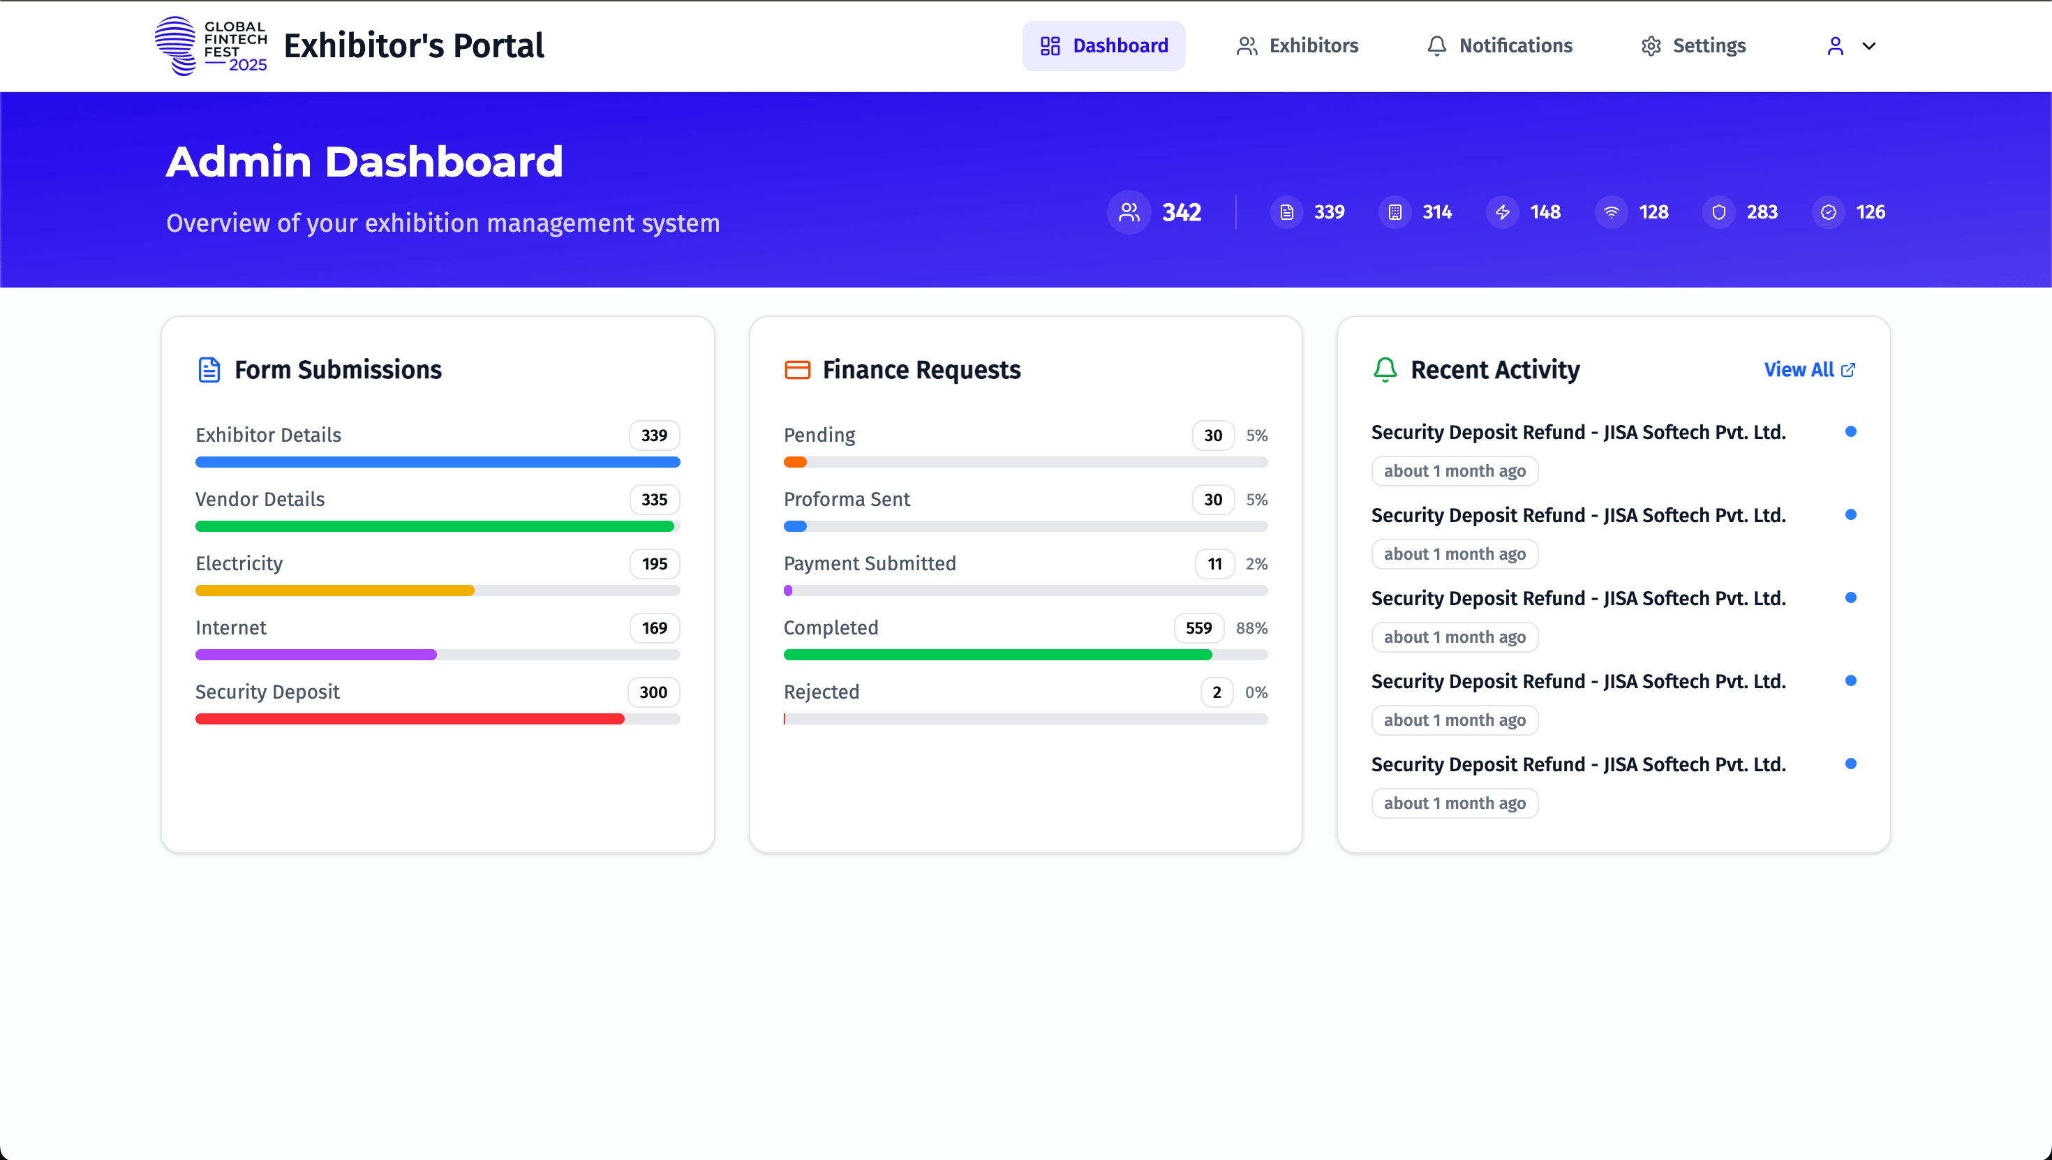Click the Global Fintech Fest 2025 logo
The image size is (2052, 1160).
tap(211, 45)
